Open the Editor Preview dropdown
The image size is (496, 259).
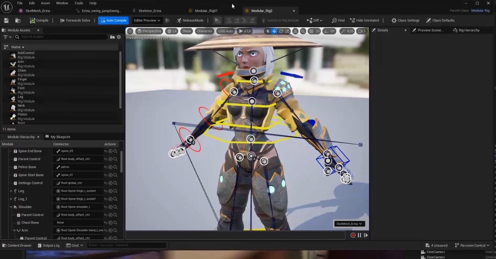(x=147, y=20)
